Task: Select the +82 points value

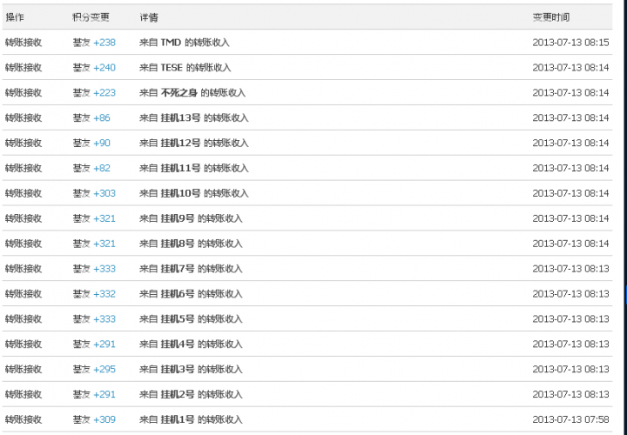Action: (x=102, y=168)
